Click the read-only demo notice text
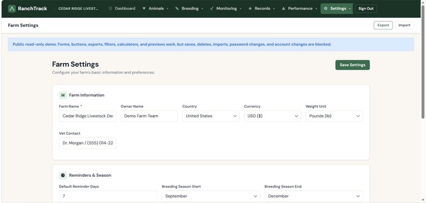The image size is (426, 203). point(172,44)
